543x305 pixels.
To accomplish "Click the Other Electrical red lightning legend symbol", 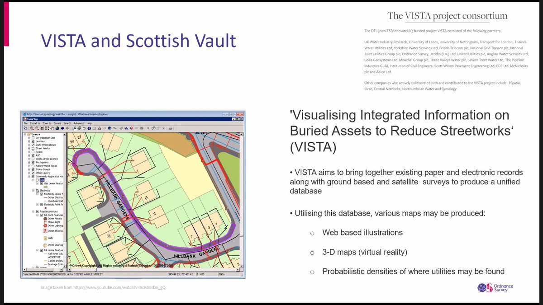I will 45,231.
